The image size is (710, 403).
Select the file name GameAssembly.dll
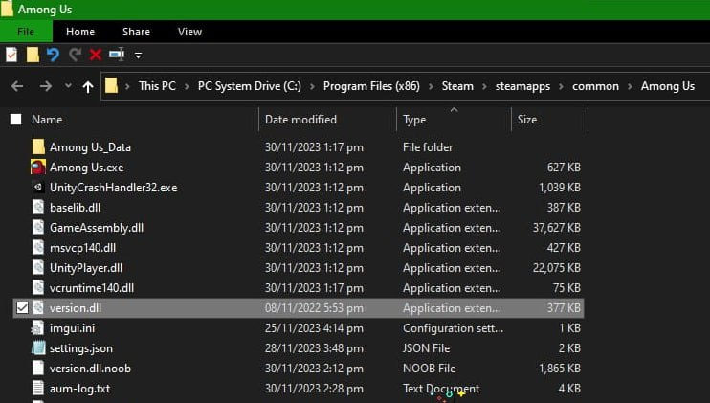pyautogui.click(x=97, y=228)
